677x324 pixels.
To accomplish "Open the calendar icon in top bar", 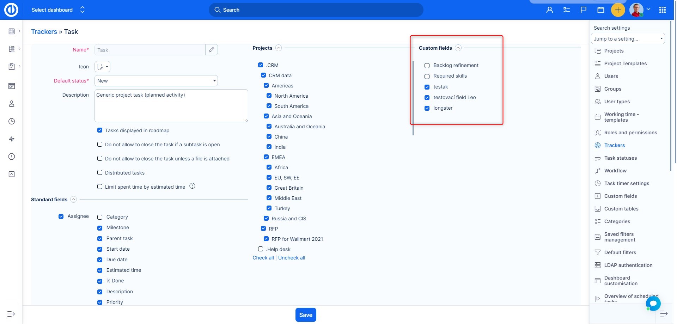I will pyautogui.click(x=601, y=10).
